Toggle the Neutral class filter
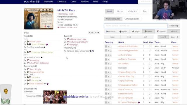 click(174, 32)
